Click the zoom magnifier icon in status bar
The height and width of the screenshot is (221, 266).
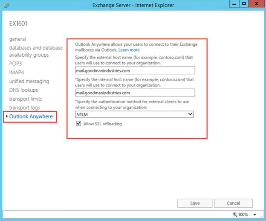click(234, 214)
